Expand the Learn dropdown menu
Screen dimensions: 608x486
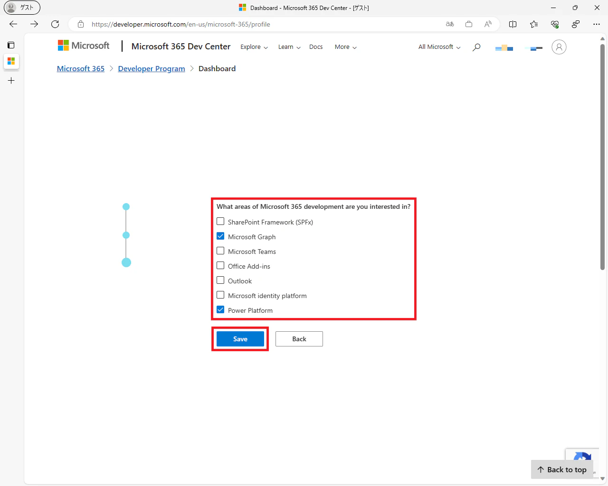click(x=289, y=47)
